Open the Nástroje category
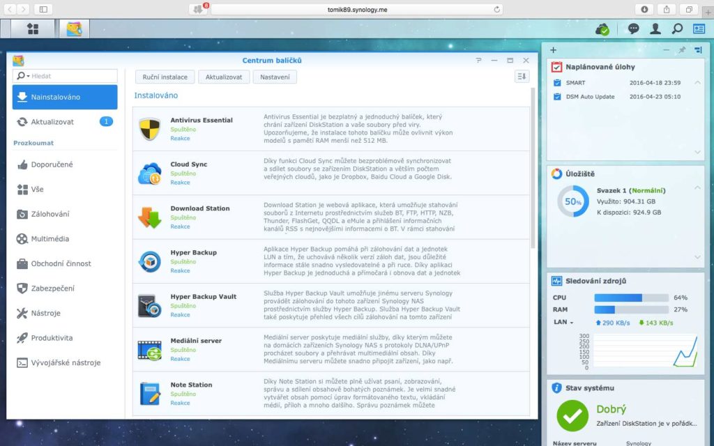This screenshot has width=714, height=446. point(65,313)
